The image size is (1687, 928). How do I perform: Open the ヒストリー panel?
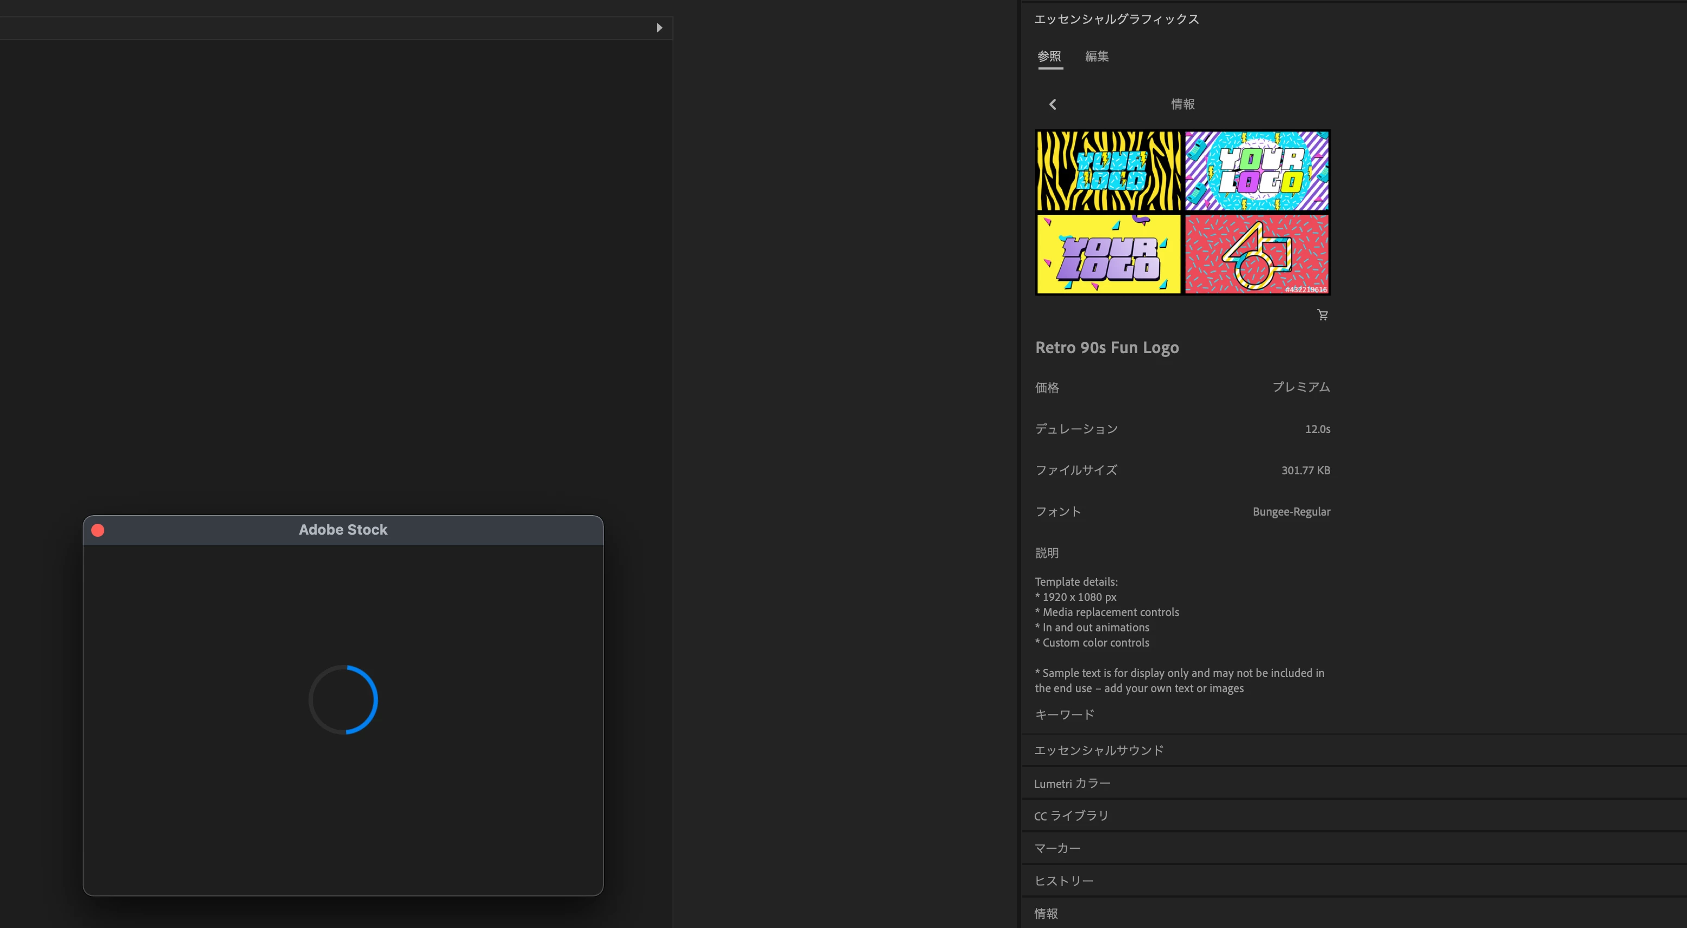[1063, 881]
